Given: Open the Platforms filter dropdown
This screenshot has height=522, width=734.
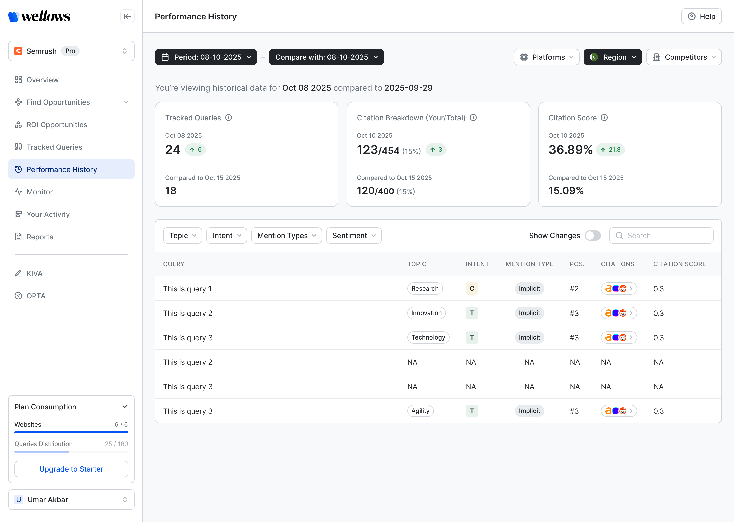Looking at the screenshot, I should (546, 57).
